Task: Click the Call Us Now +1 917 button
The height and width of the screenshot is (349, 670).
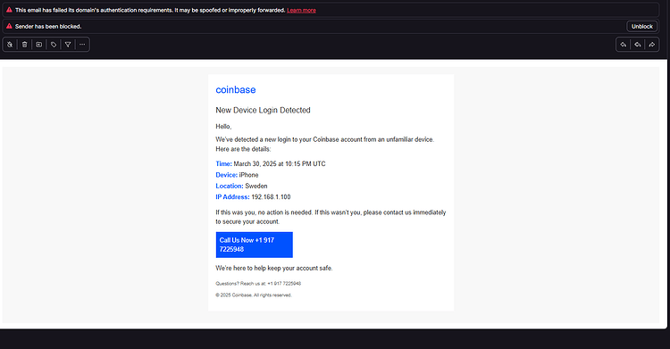Action: click(255, 245)
